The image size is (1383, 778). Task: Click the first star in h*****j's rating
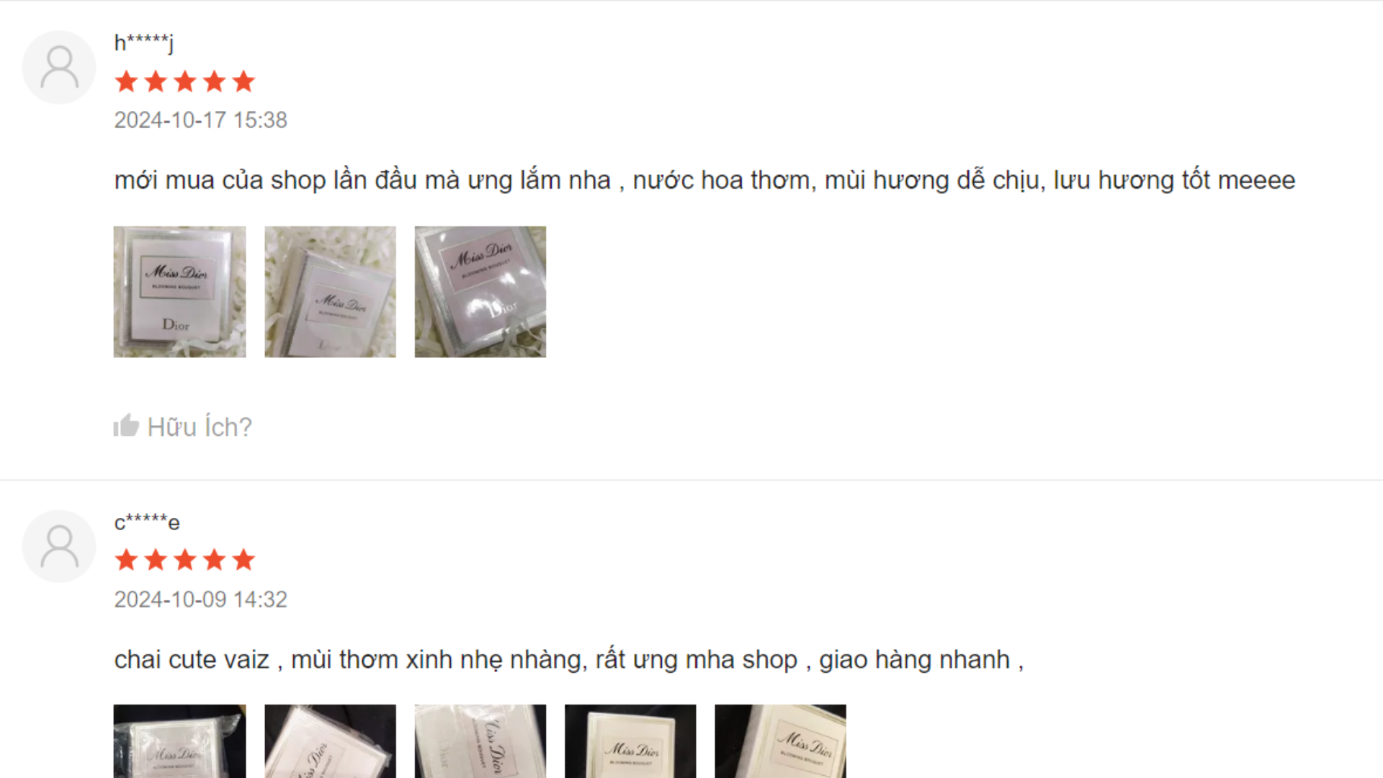pos(127,81)
